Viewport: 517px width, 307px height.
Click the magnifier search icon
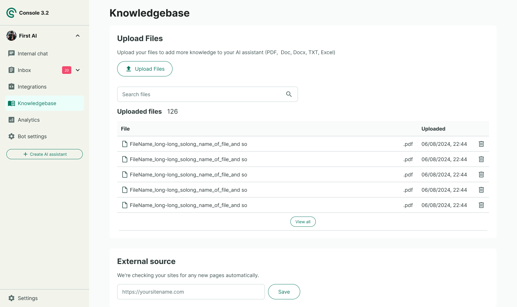click(289, 94)
